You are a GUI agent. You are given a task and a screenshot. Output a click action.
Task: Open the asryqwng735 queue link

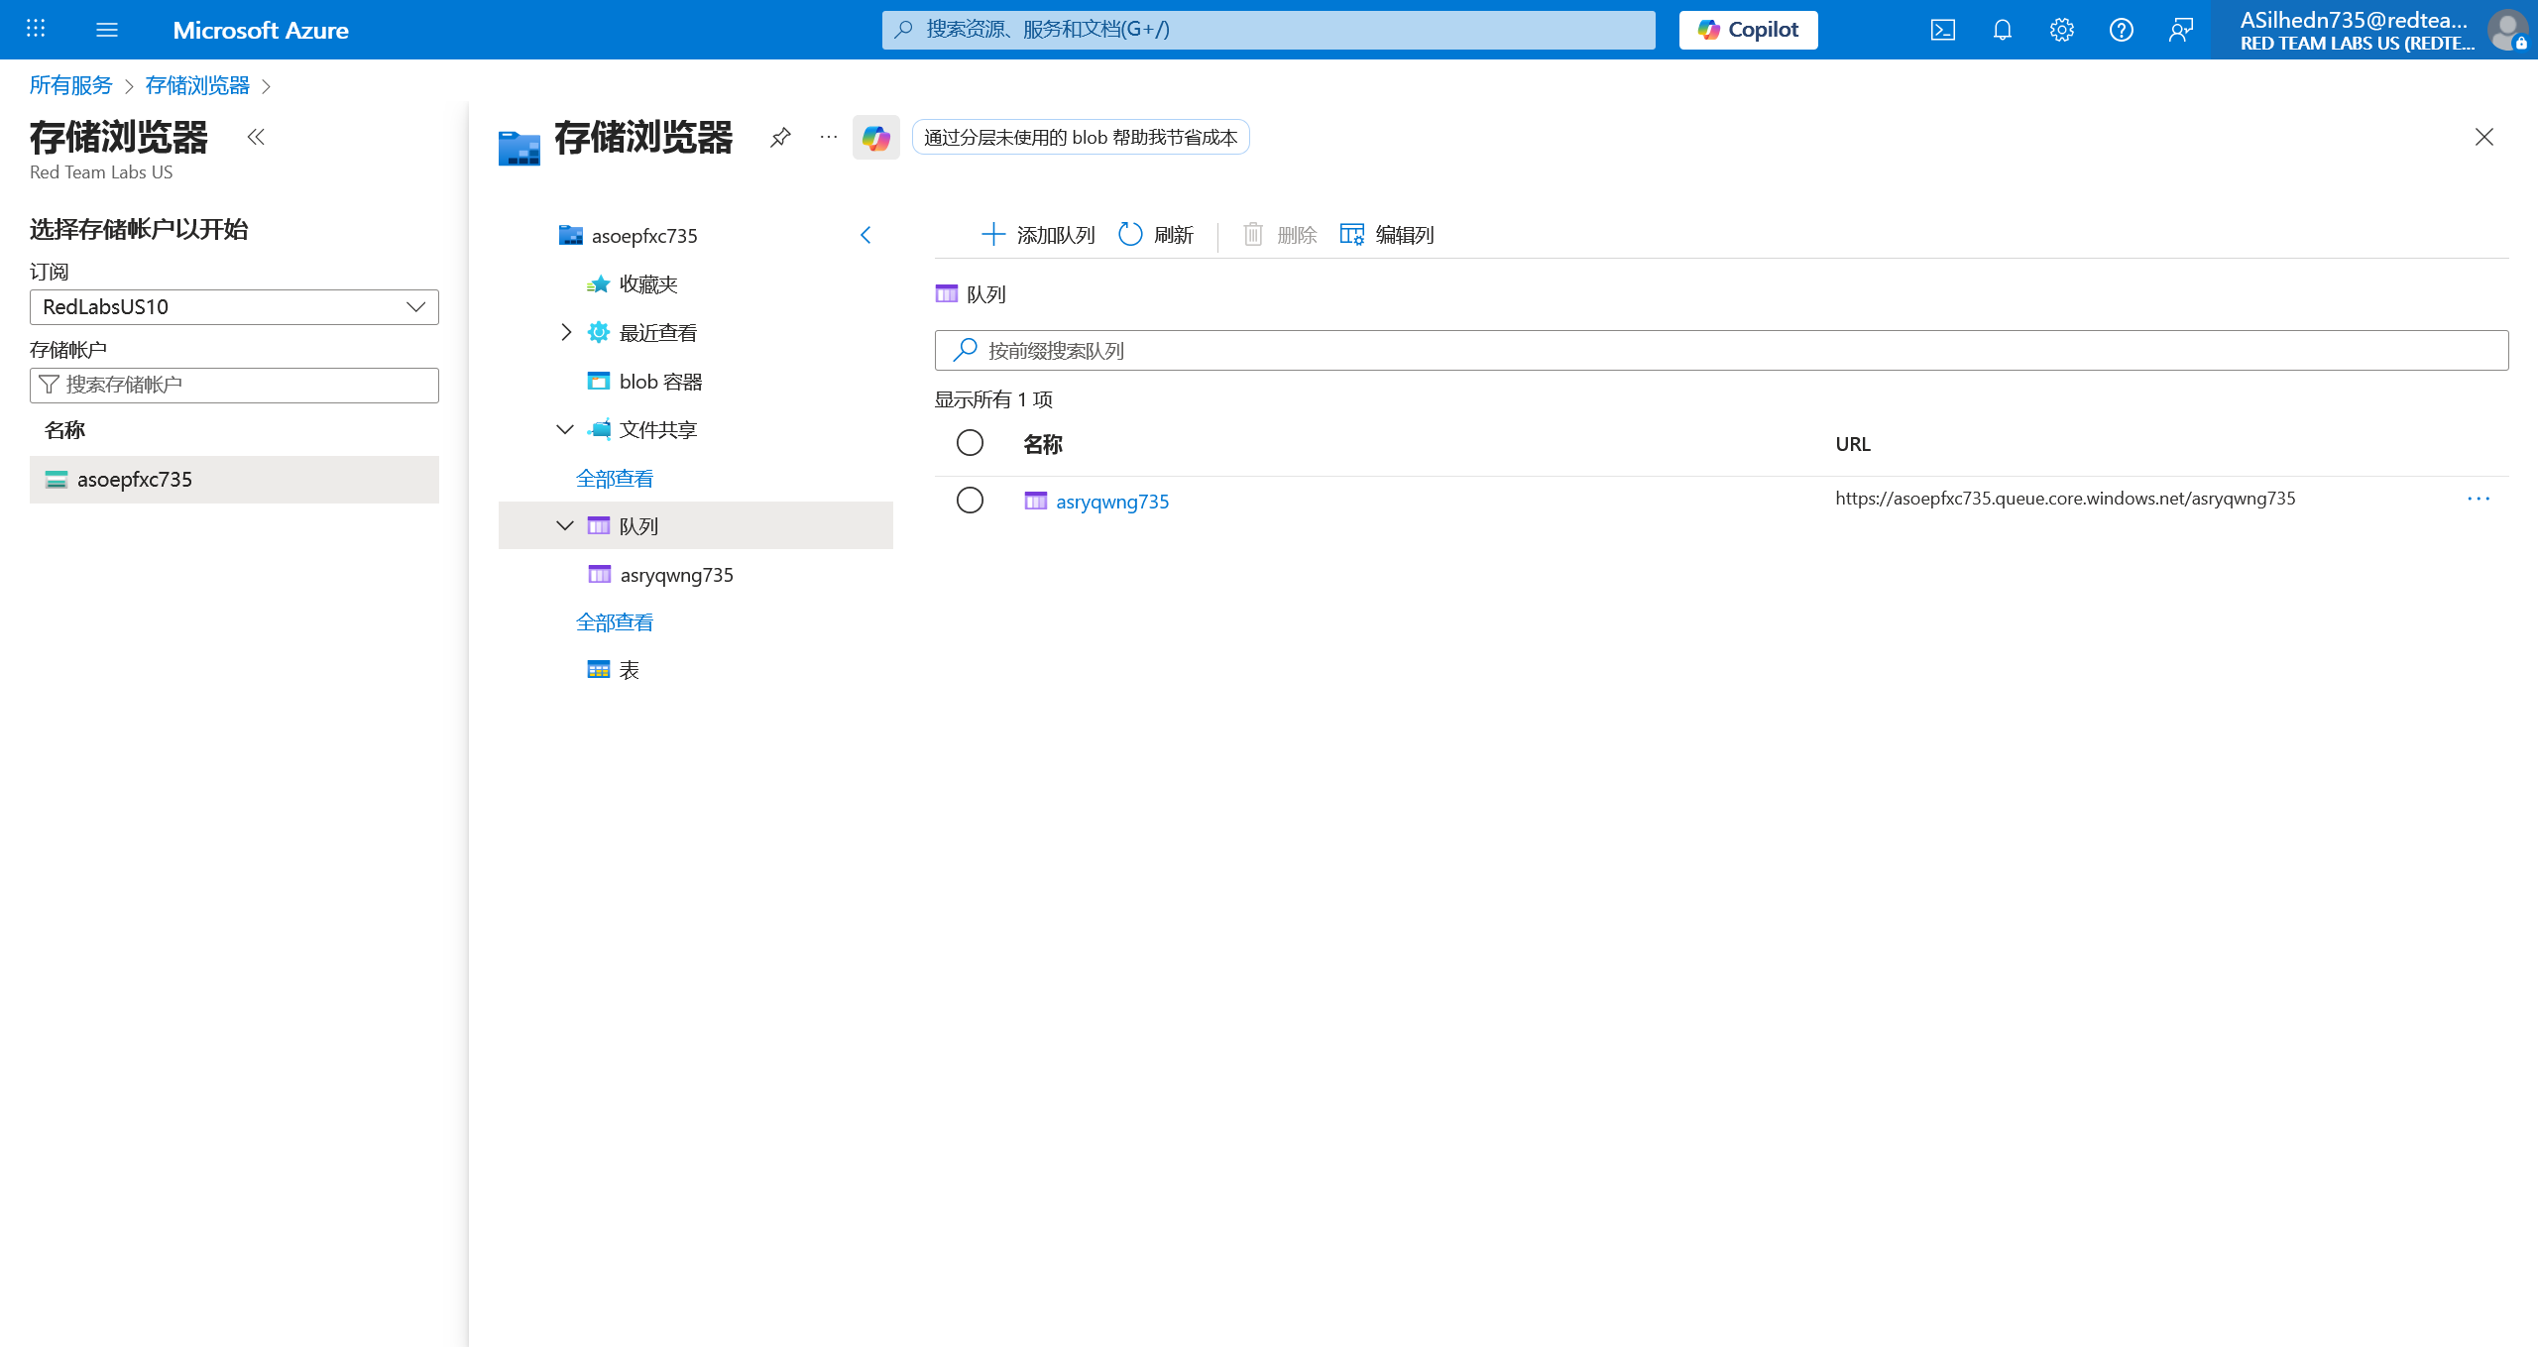1111,502
